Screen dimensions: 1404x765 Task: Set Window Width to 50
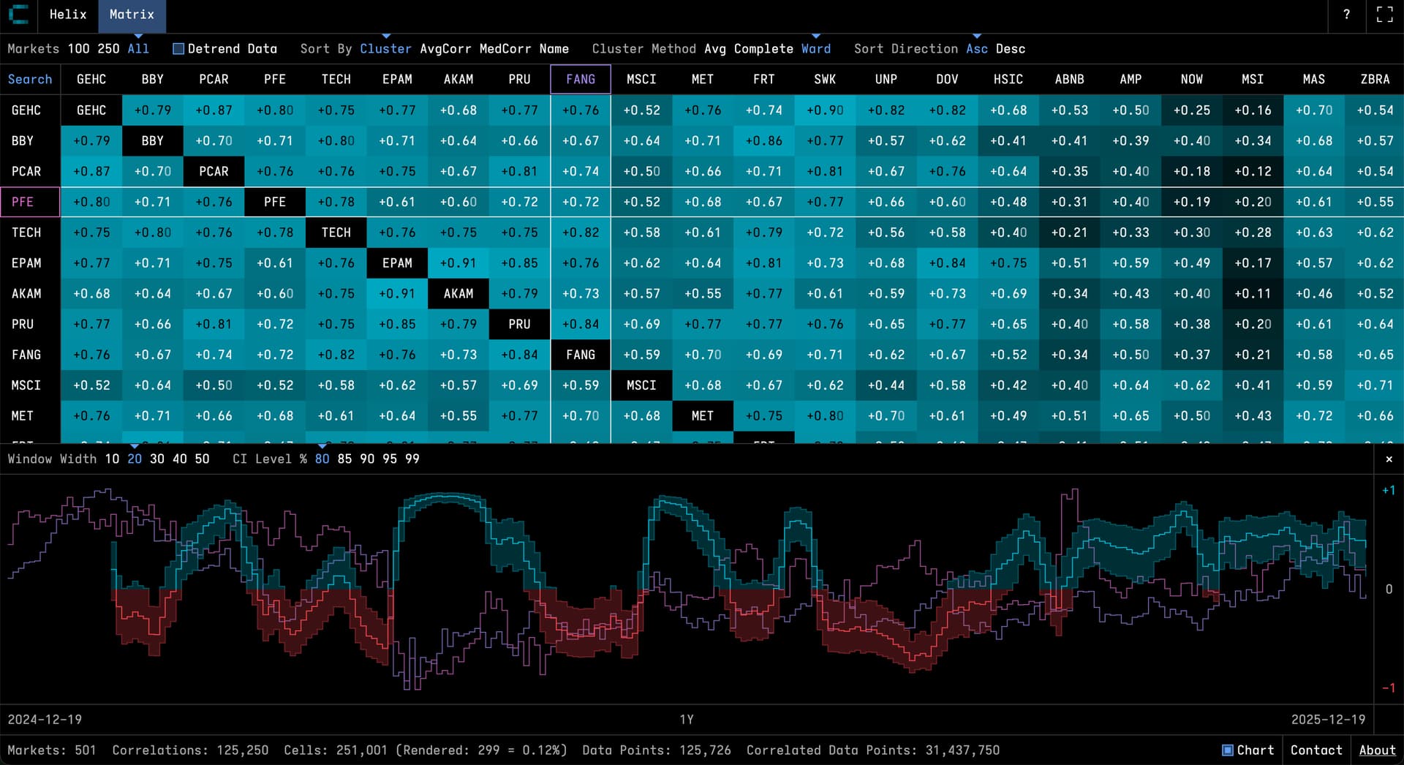pos(202,459)
